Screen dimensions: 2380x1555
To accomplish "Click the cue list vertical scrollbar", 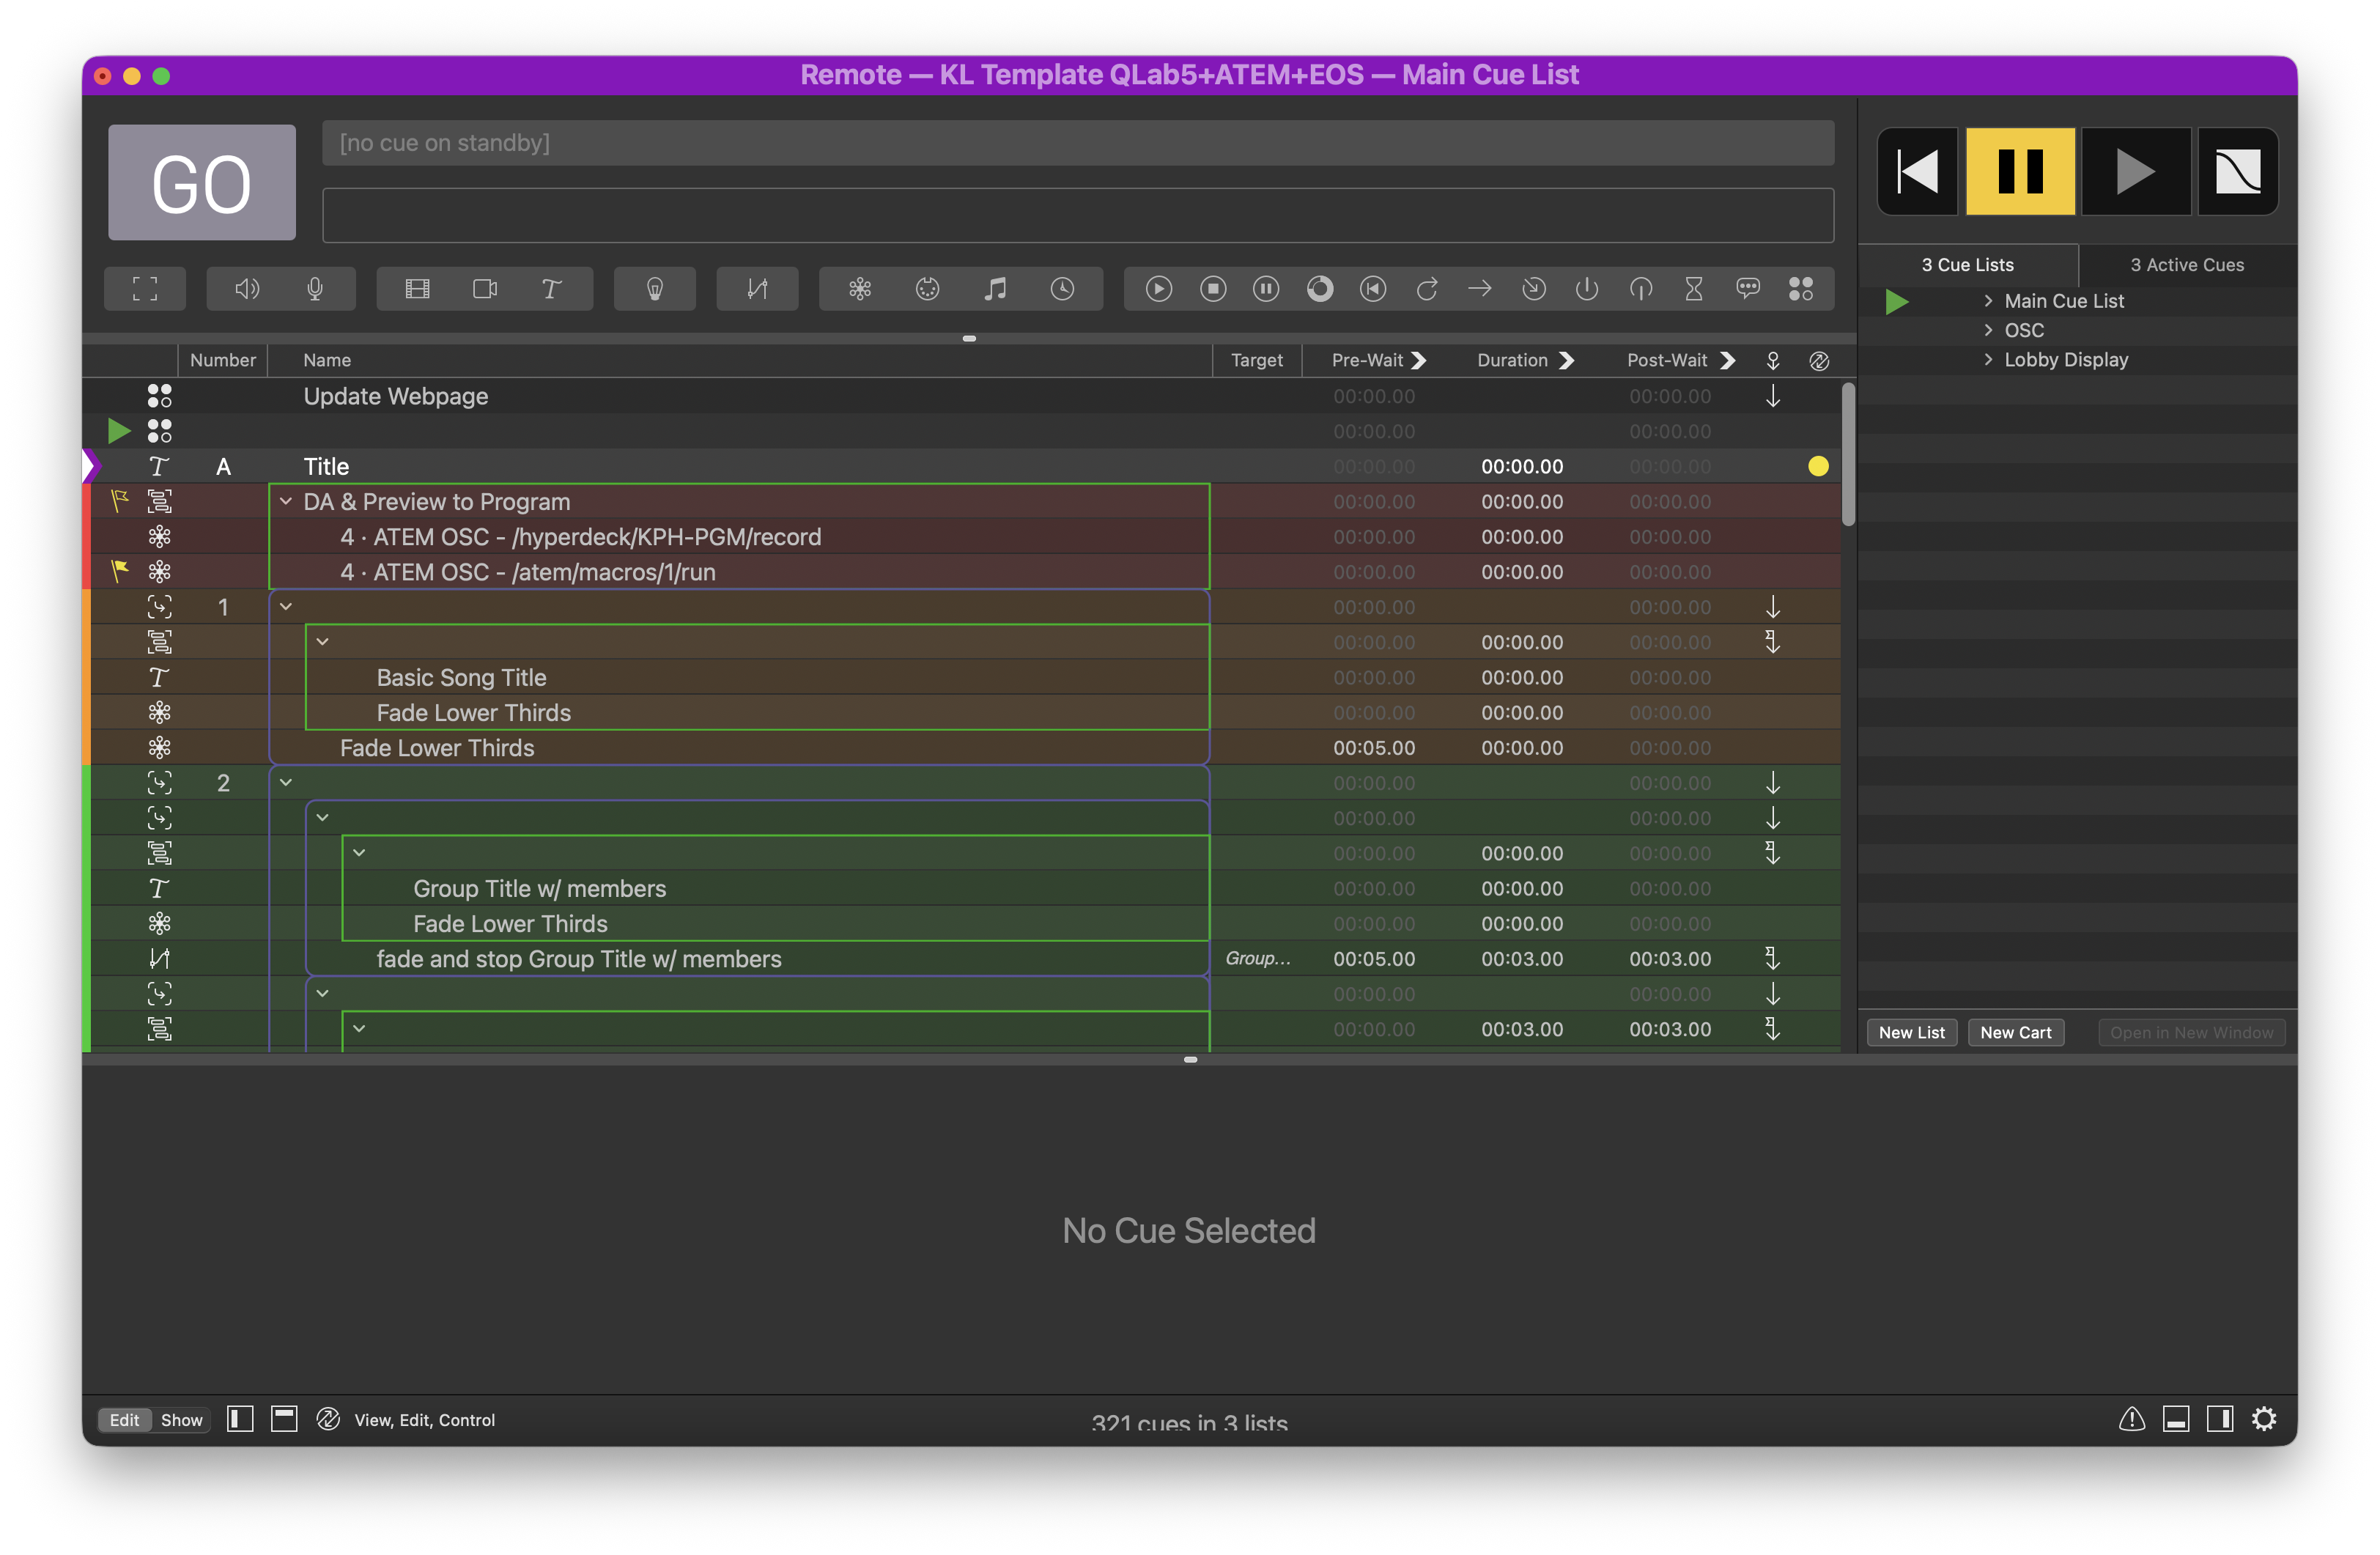I will [1848, 454].
